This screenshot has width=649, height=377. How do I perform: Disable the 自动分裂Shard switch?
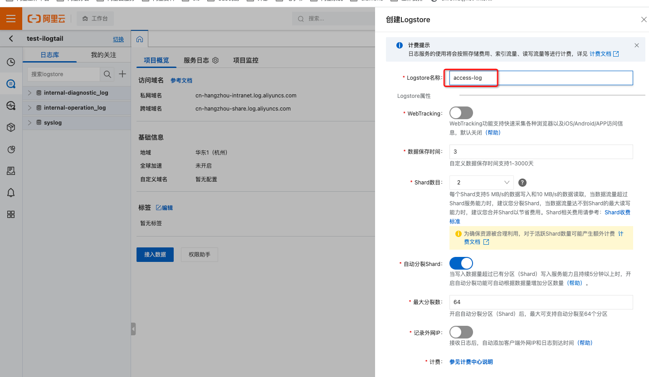[461, 263]
